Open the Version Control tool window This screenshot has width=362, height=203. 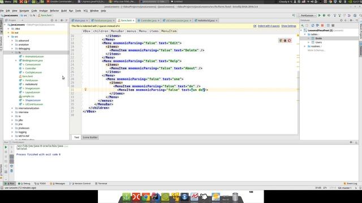[80, 183]
